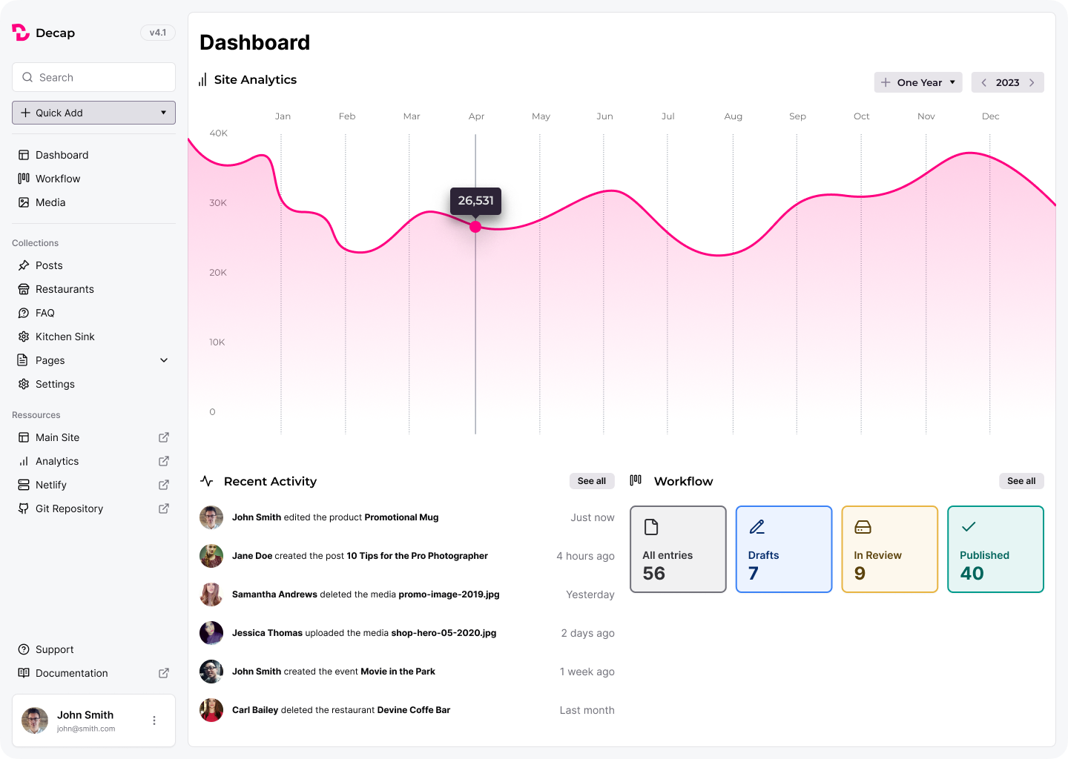Click the Pages document icon
This screenshot has width=1068, height=759.
24,360
